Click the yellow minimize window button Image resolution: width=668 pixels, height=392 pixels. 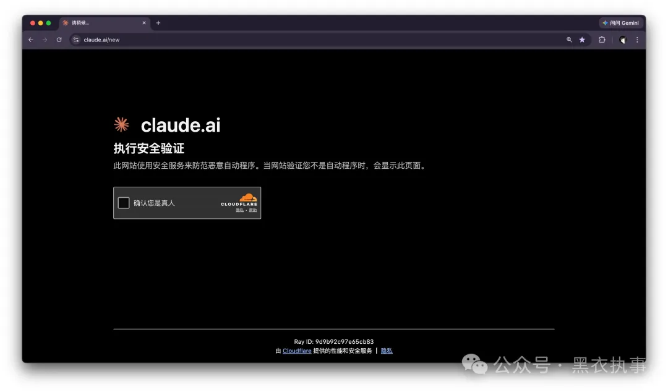click(x=40, y=23)
